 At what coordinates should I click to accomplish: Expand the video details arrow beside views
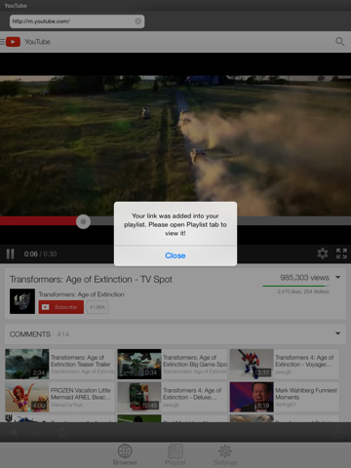(x=338, y=277)
